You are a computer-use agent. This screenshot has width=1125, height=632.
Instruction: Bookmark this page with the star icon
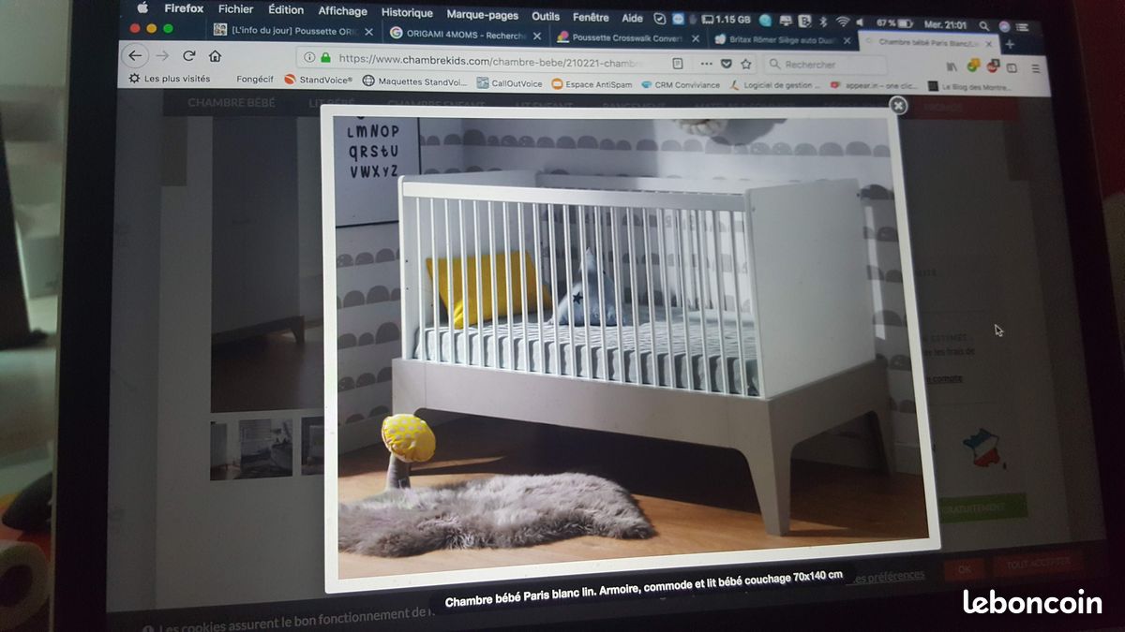(746, 64)
